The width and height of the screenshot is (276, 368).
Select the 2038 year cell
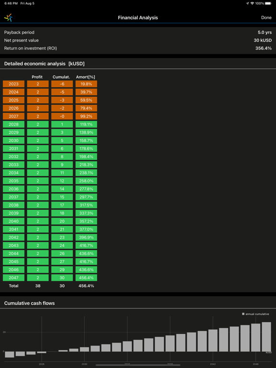click(x=13, y=205)
